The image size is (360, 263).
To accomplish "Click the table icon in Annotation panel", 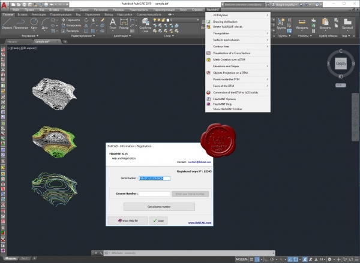I will coord(132,31).
